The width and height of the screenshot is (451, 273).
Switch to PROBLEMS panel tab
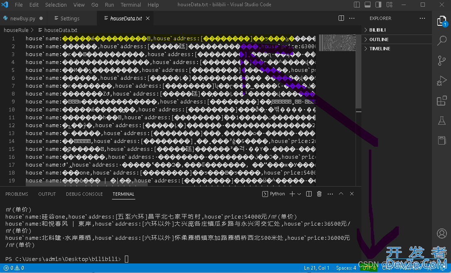click(x=17, y=194)
